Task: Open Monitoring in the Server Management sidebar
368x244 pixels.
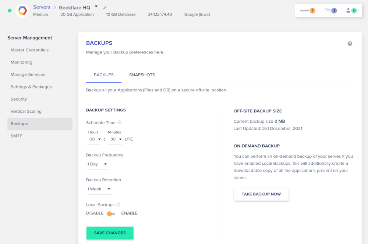Action: coord(21,62)
